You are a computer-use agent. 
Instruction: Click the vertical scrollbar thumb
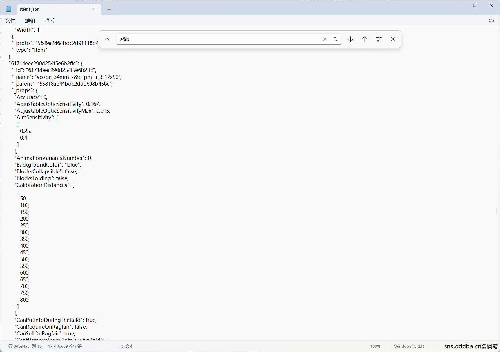click(497, 211)
